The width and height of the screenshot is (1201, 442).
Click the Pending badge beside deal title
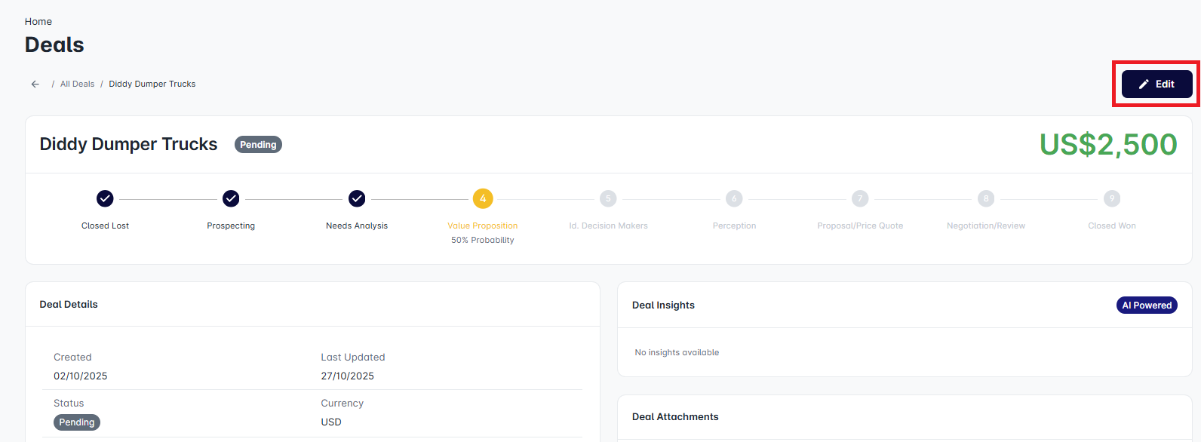(258, 145)
